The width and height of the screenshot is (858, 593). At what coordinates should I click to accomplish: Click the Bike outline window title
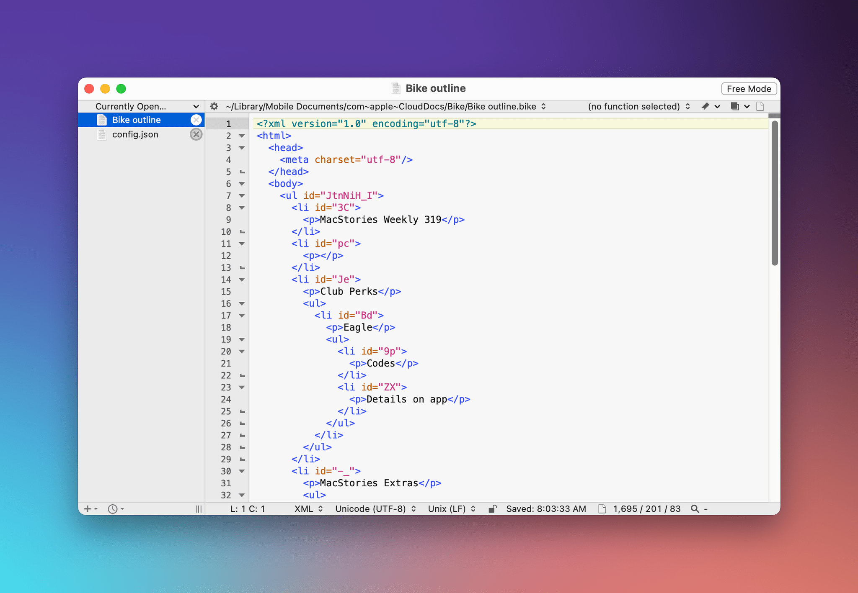(436, 88)
